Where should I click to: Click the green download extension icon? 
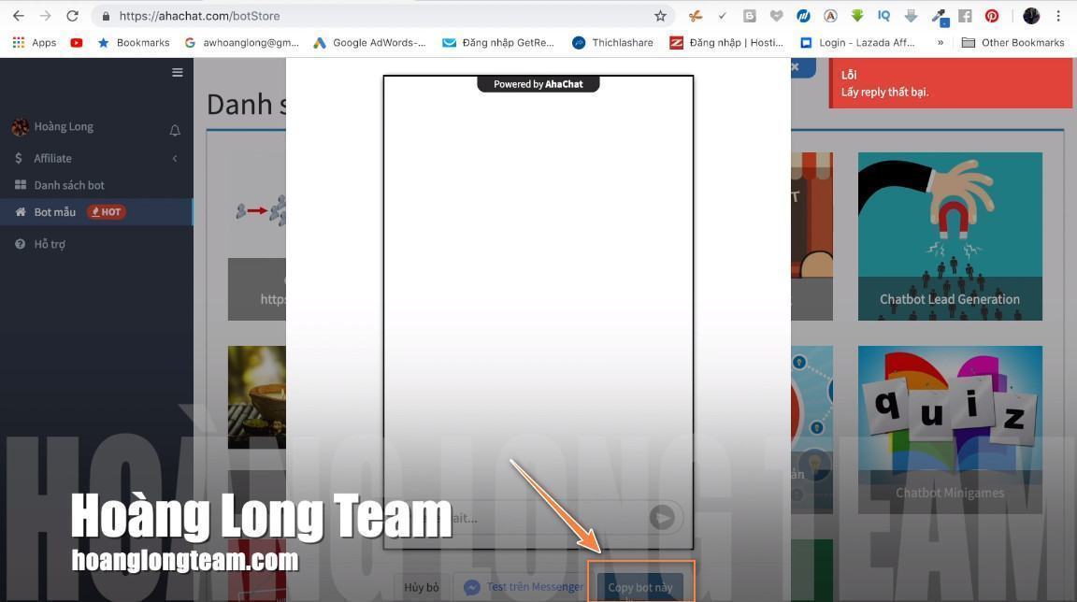[857, 16]
